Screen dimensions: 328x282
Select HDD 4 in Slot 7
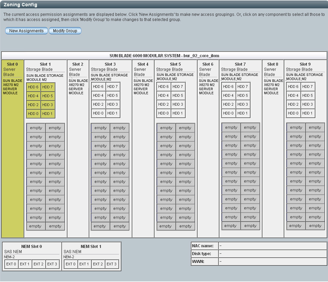pyautogui.click(x=228, y=96)
